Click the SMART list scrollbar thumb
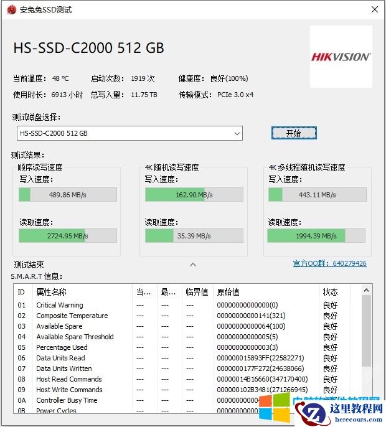 coord(366,331)
